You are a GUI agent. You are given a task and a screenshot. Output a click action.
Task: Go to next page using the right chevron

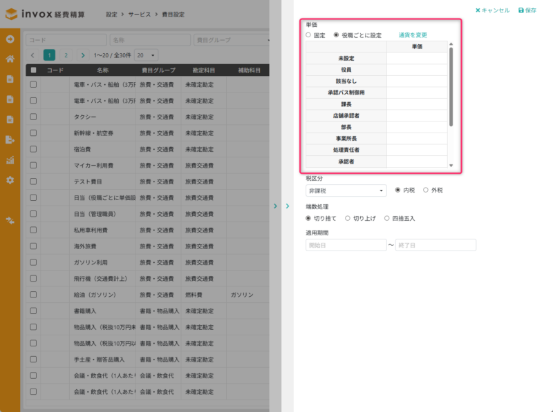click(83, 55)
